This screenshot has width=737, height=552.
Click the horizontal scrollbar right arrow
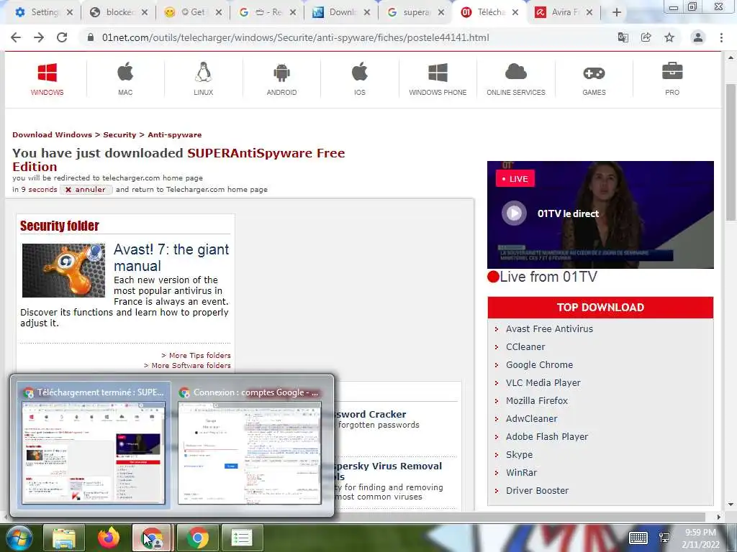point(719,517)
